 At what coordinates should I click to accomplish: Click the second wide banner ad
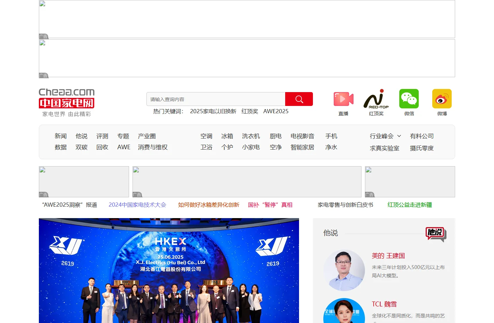(x=247, y=58)
